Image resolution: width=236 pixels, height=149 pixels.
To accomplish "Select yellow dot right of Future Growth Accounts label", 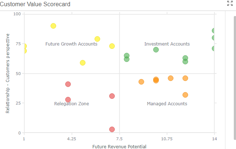I will click(x=112, y=46).
